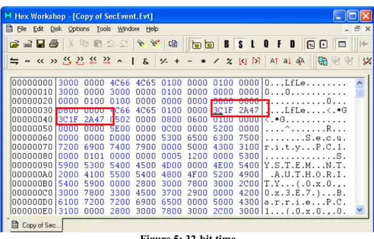Click the Undo arrow icon

(111, 44)
